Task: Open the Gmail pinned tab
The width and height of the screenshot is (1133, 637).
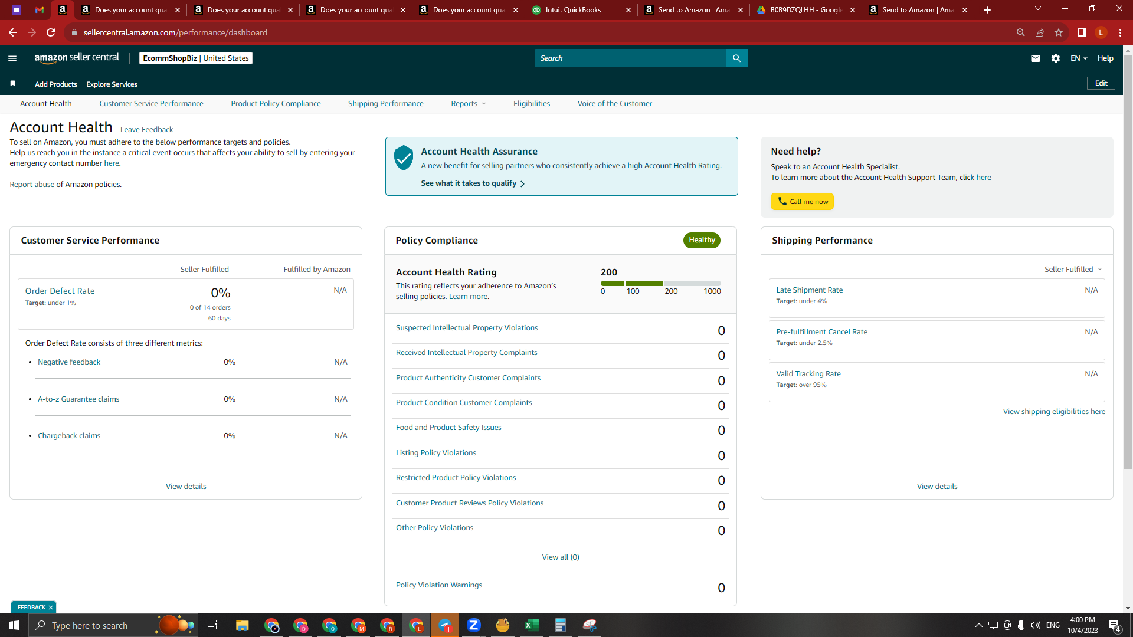Action: pyautogui.click(x=40, y=10)
